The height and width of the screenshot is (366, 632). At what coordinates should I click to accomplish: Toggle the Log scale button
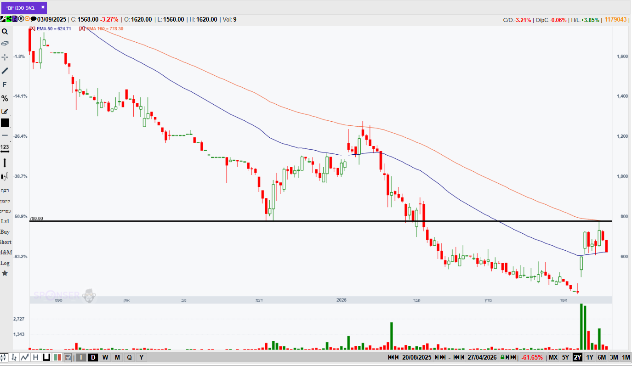click(x=5, y=263)
